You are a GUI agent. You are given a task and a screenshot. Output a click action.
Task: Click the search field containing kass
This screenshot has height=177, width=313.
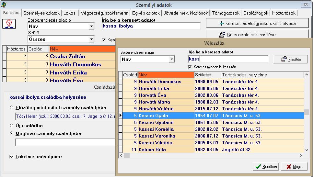click(228, 59)
